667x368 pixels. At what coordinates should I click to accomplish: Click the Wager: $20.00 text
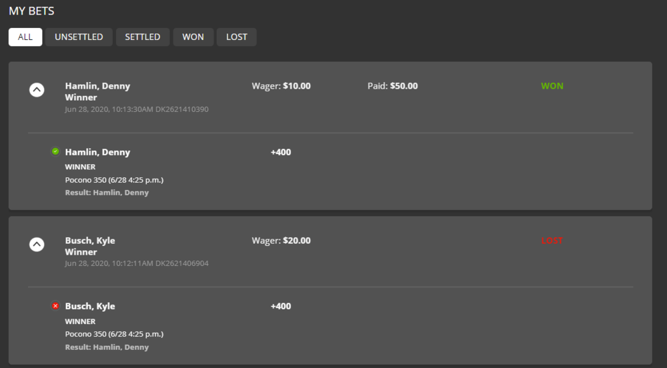point(281,241)
